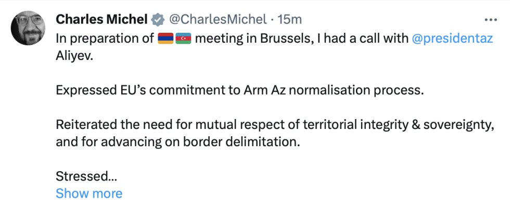
Task: Click the "advancing on border delimitation" line
Action: (177, 142)
